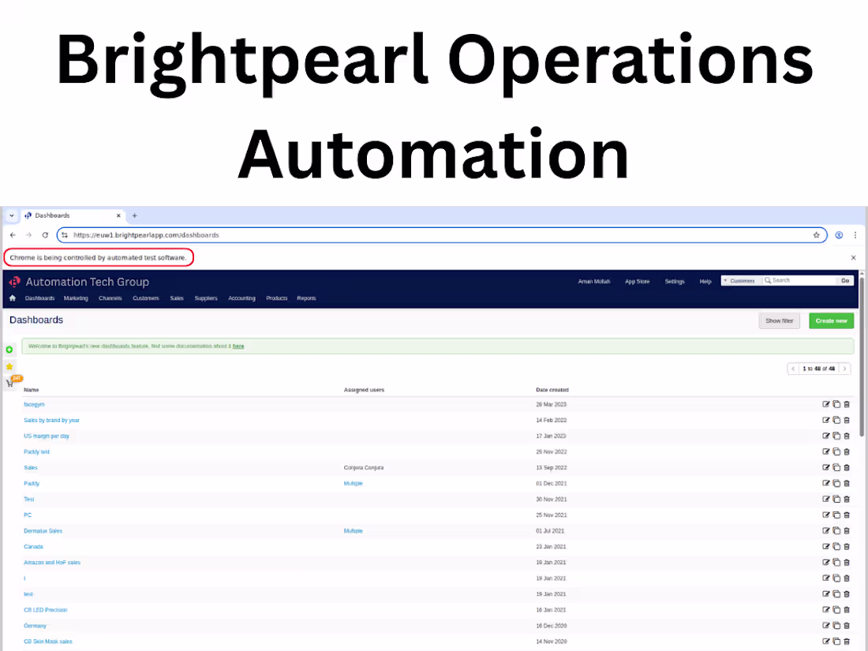This screenshot has width=868, height=651.
Task: Switch to the Accounting menu
Action: (x=241, y=298)
